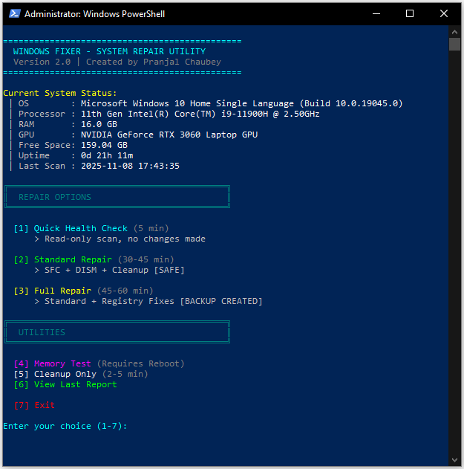Click '[6] View Last Report' option
Viewport: 464px width, 469px height.
pyautogui.click(x=65, y=384)
